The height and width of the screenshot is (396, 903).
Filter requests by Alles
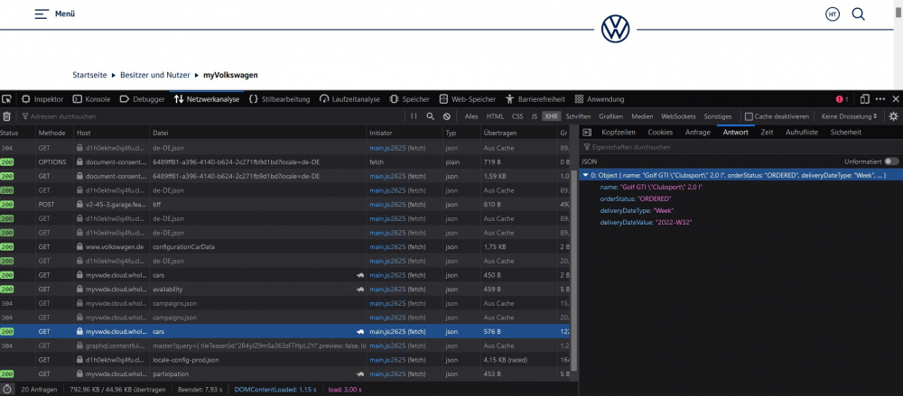click(471, 116)
